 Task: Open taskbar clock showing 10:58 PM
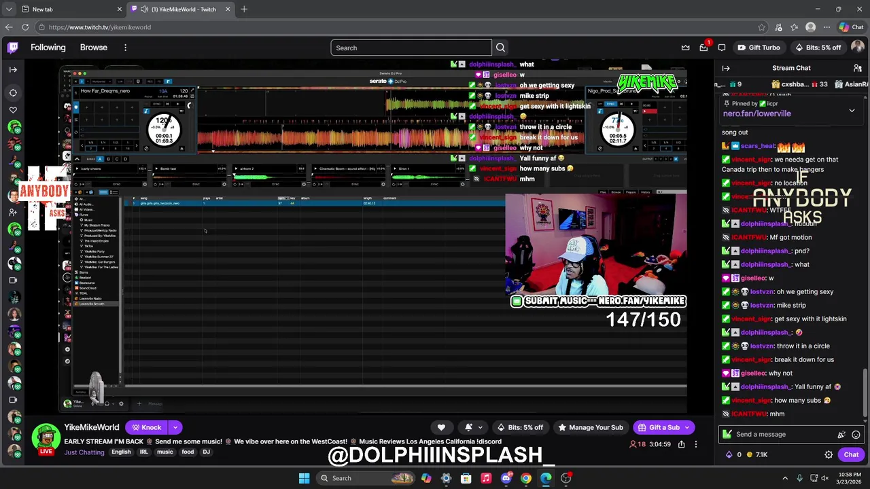coord(848,478)
